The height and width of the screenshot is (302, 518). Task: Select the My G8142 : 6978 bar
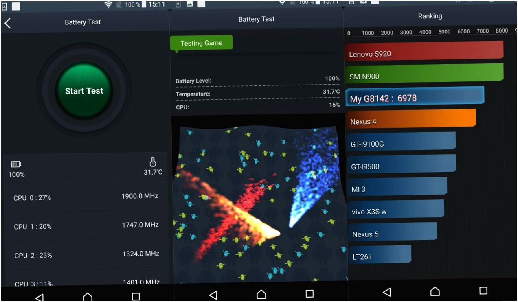(x=415, y=97)
